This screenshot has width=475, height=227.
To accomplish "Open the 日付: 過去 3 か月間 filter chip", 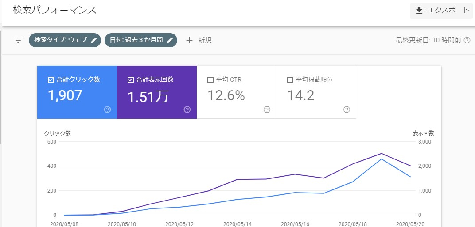I will (136, 40).
